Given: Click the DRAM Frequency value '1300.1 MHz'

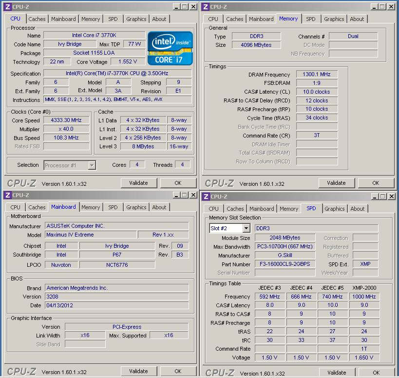Looking at the screenshot, I should click(x=317, y=74).
